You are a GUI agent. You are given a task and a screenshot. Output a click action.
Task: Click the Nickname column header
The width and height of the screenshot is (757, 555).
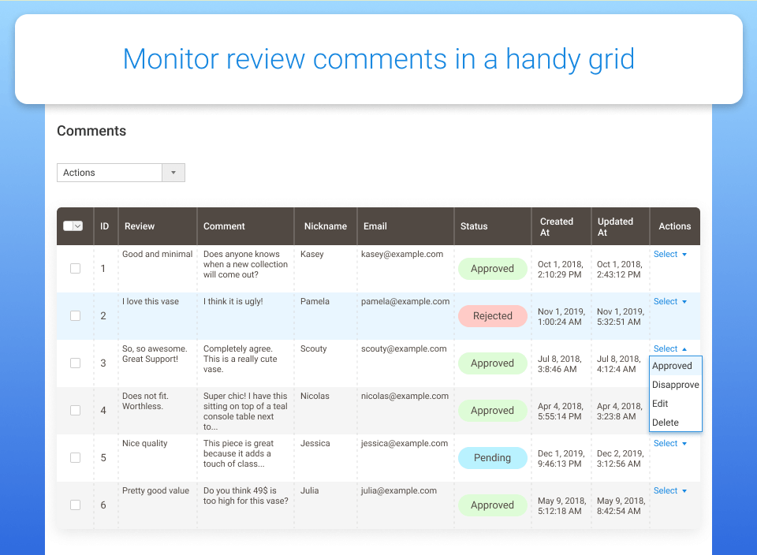[x=326, y=226]
